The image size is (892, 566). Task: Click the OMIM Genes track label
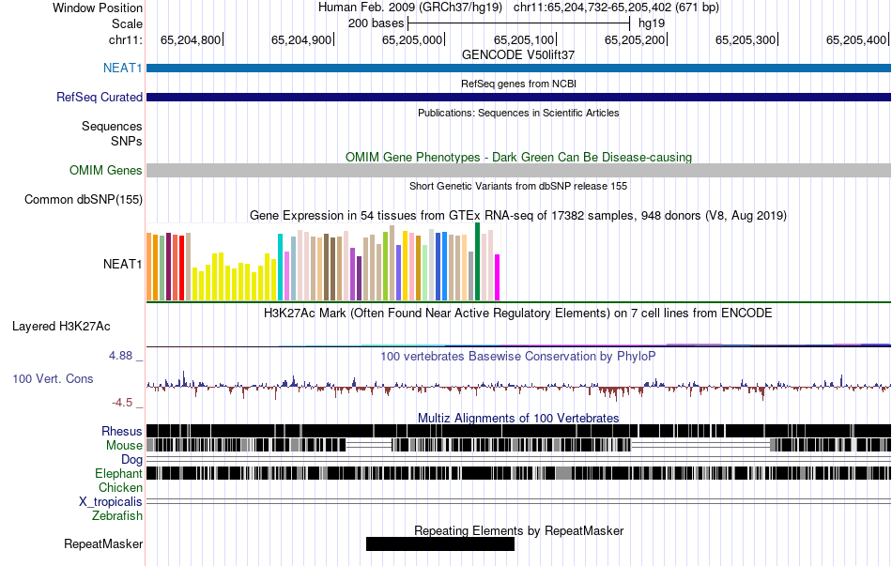click(105, 171)
